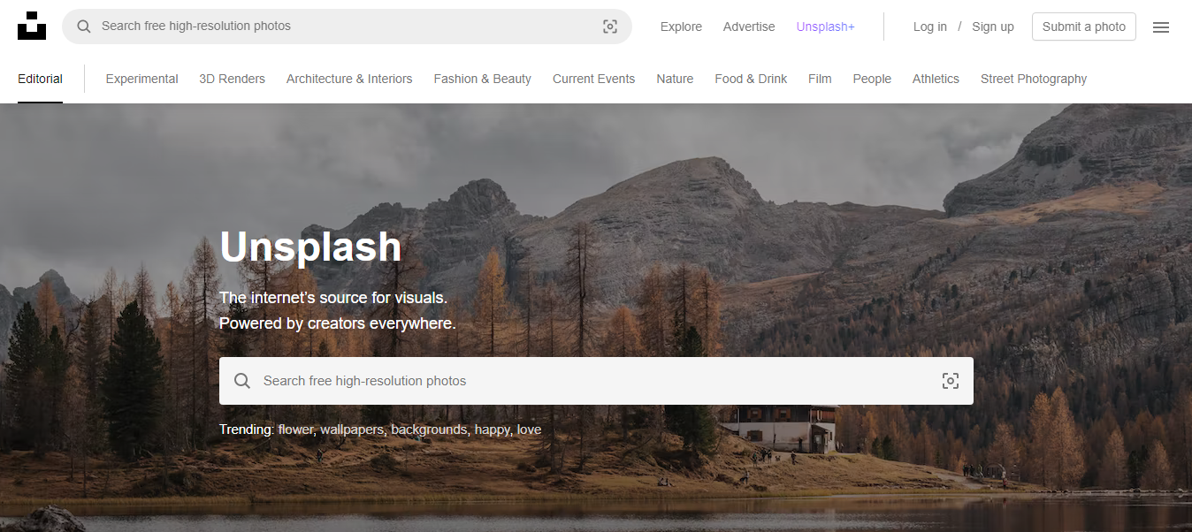Open the Explore link
This screenshot has width=1192, height=532.
click(x=681, y=27)
